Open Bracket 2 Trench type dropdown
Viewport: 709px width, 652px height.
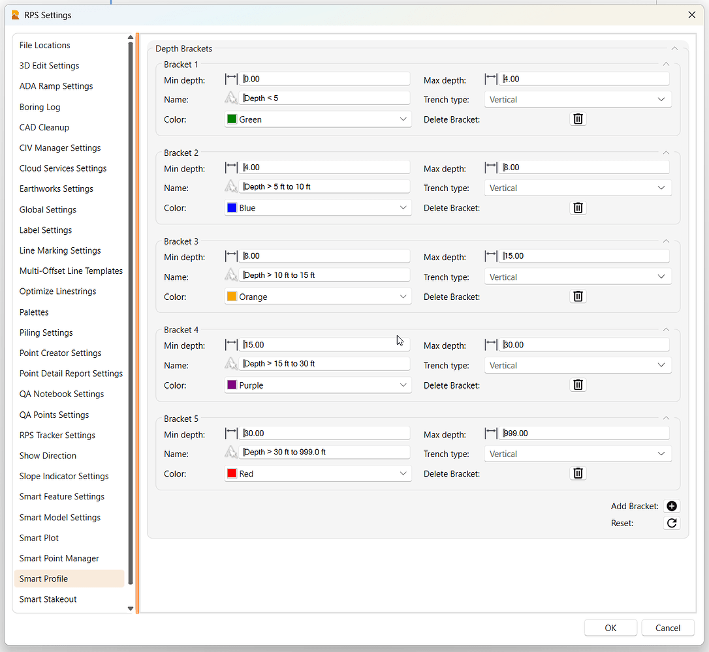(x=577, y=188)
